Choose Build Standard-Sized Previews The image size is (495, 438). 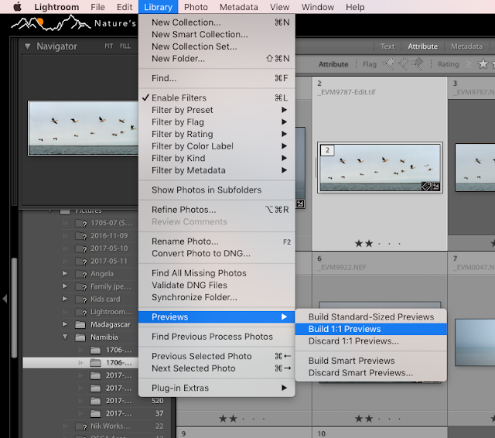click(371, 317)
